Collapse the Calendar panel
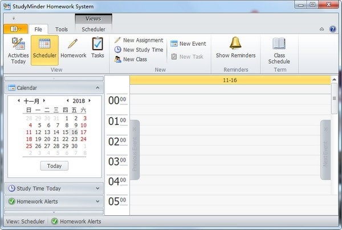Image resolution: width=342 pixels, height=230 pixels. tap(97, 88)
